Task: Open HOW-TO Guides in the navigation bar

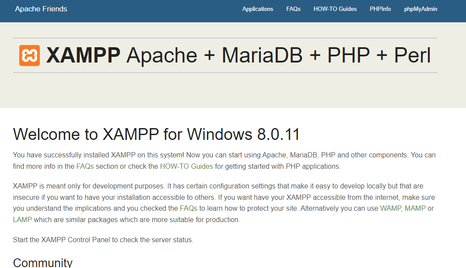Action: (x=335, y=9)
